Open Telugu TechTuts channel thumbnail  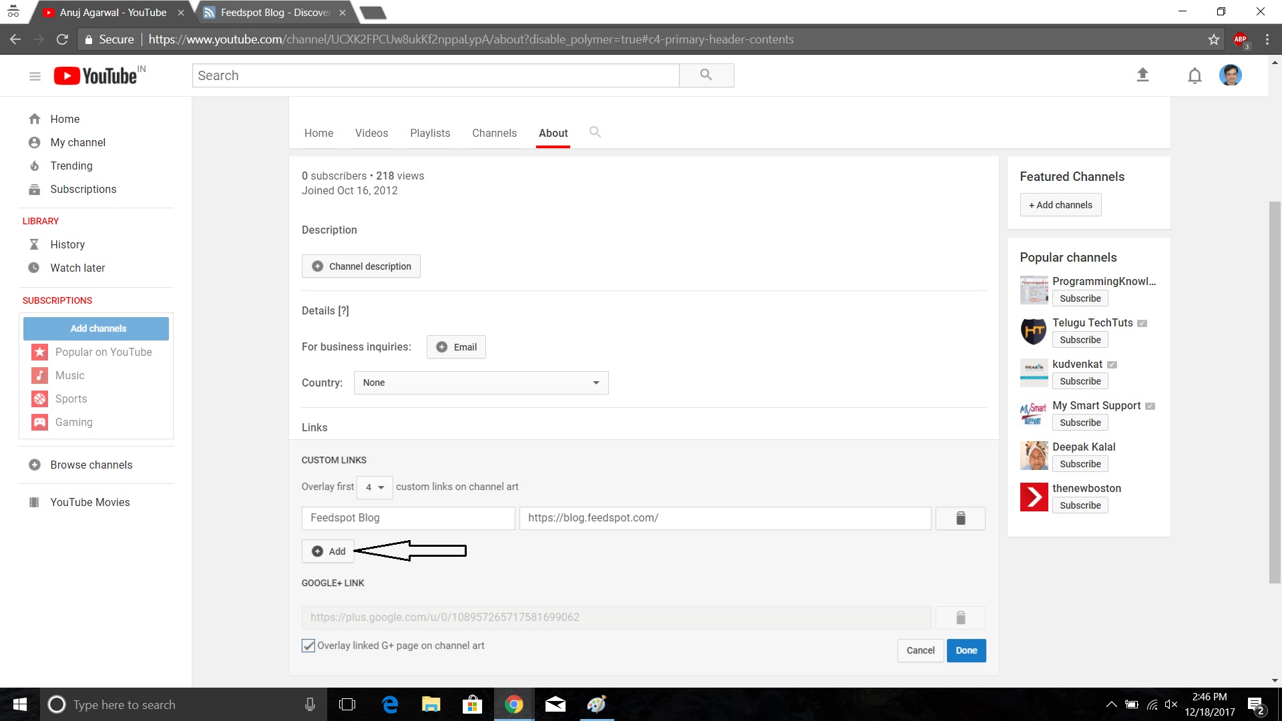point(1034,331)
